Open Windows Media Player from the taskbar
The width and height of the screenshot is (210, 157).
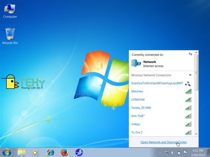[x=35, y=152]
